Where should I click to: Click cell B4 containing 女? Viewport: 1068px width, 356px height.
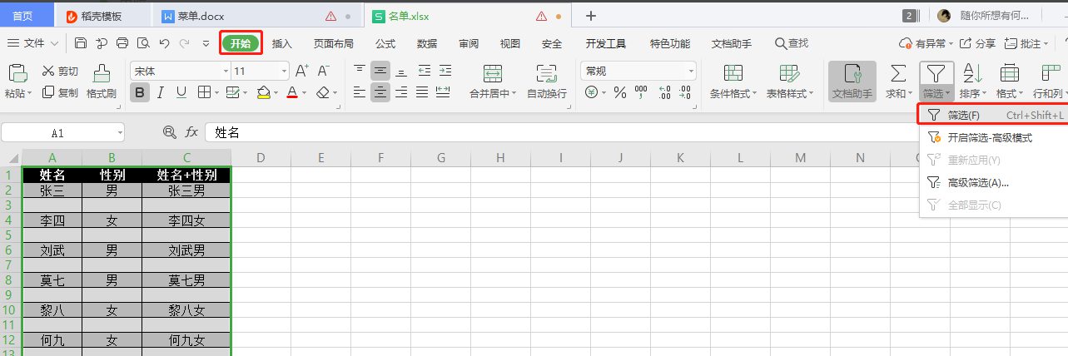tap(112, 220)
